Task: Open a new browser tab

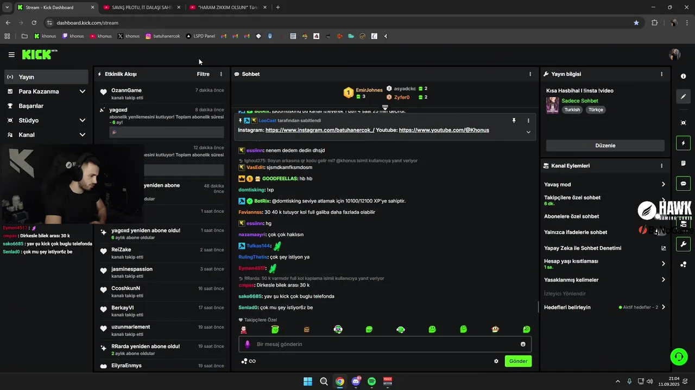Action: coord(278,8)
